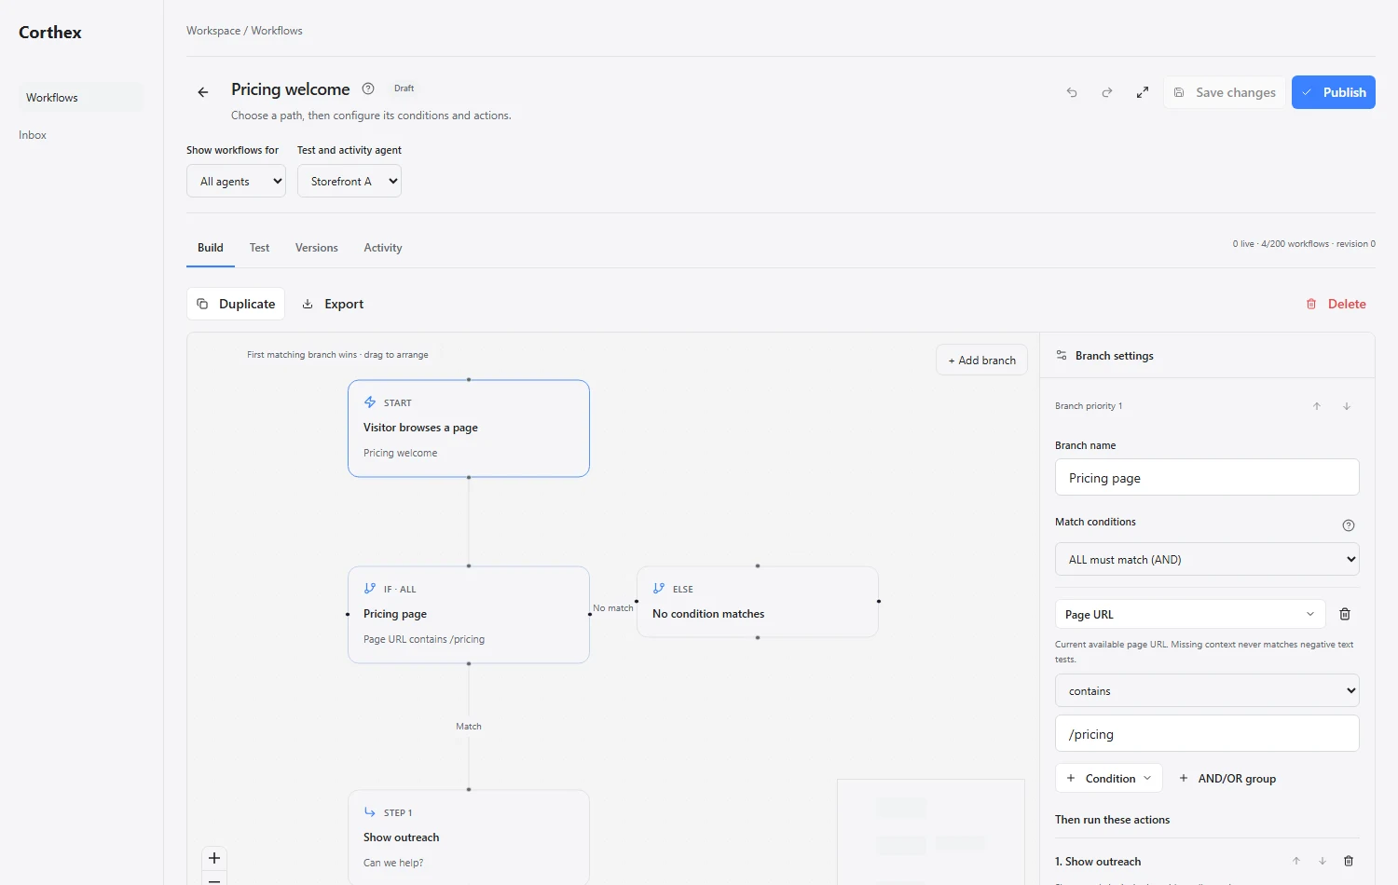
Task: Open the Storefront A dropdown
Action: (349, 182)
